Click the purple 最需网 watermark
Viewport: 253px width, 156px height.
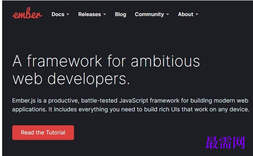[225, 143]
